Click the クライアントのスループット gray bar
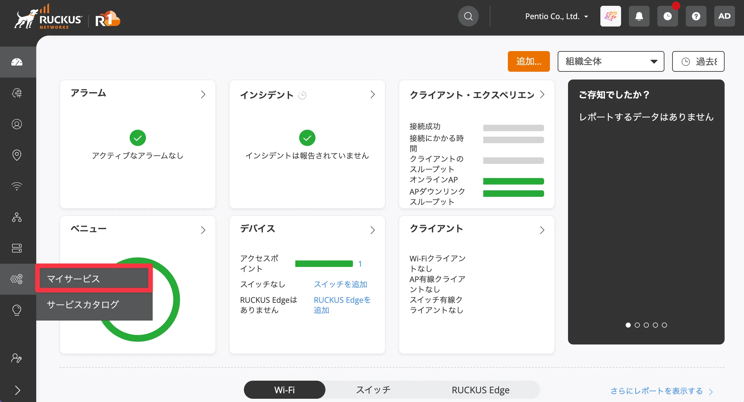The image size is (744, 402). tap(514, 161)
